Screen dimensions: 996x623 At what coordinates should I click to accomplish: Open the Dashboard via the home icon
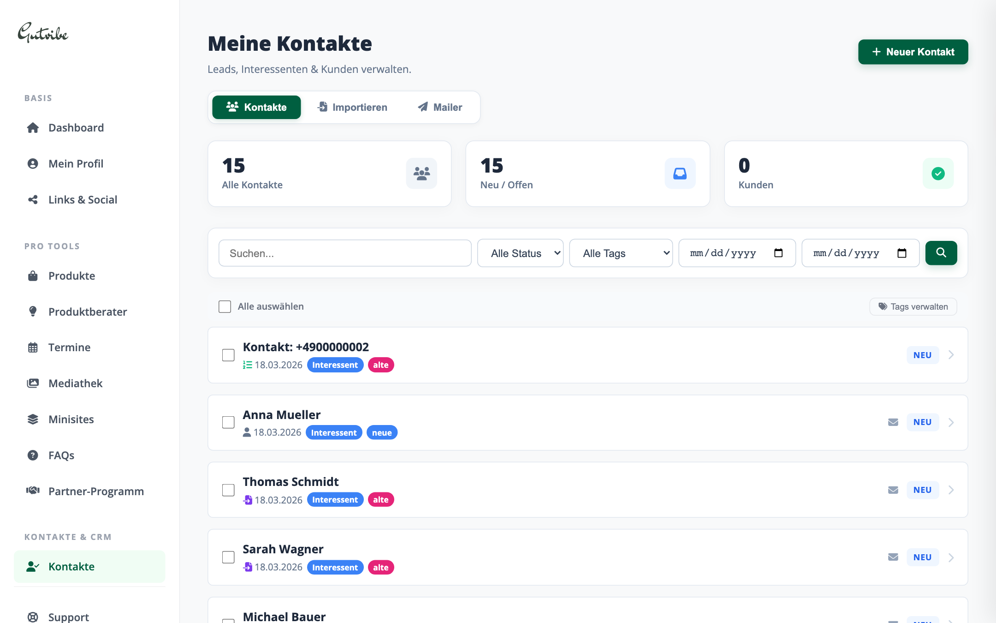(x=33, y=127)
